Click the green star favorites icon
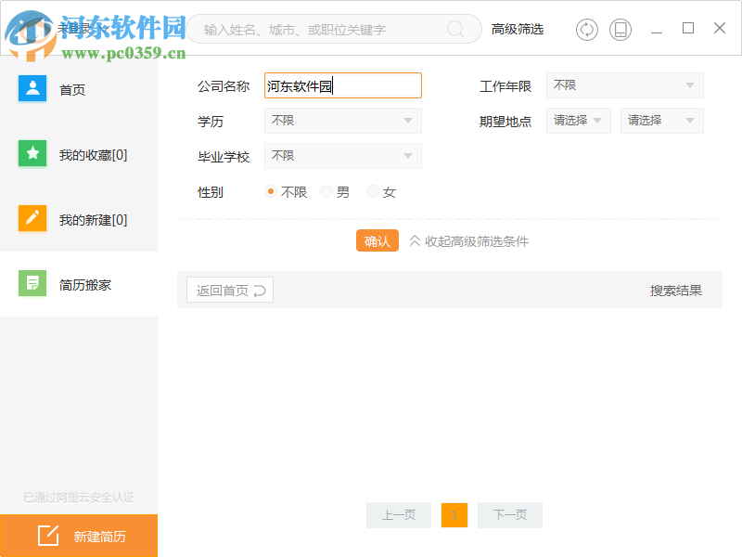This screenshot has width=742, height=557. coord(32,153)
